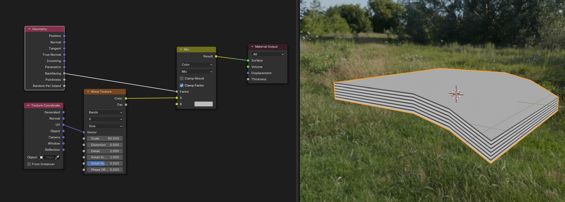
Task: Collapse the Geometry node using its chevron
Action: point(29,29)
